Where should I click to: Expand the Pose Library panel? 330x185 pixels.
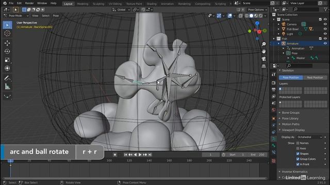(x=290, y=118)
